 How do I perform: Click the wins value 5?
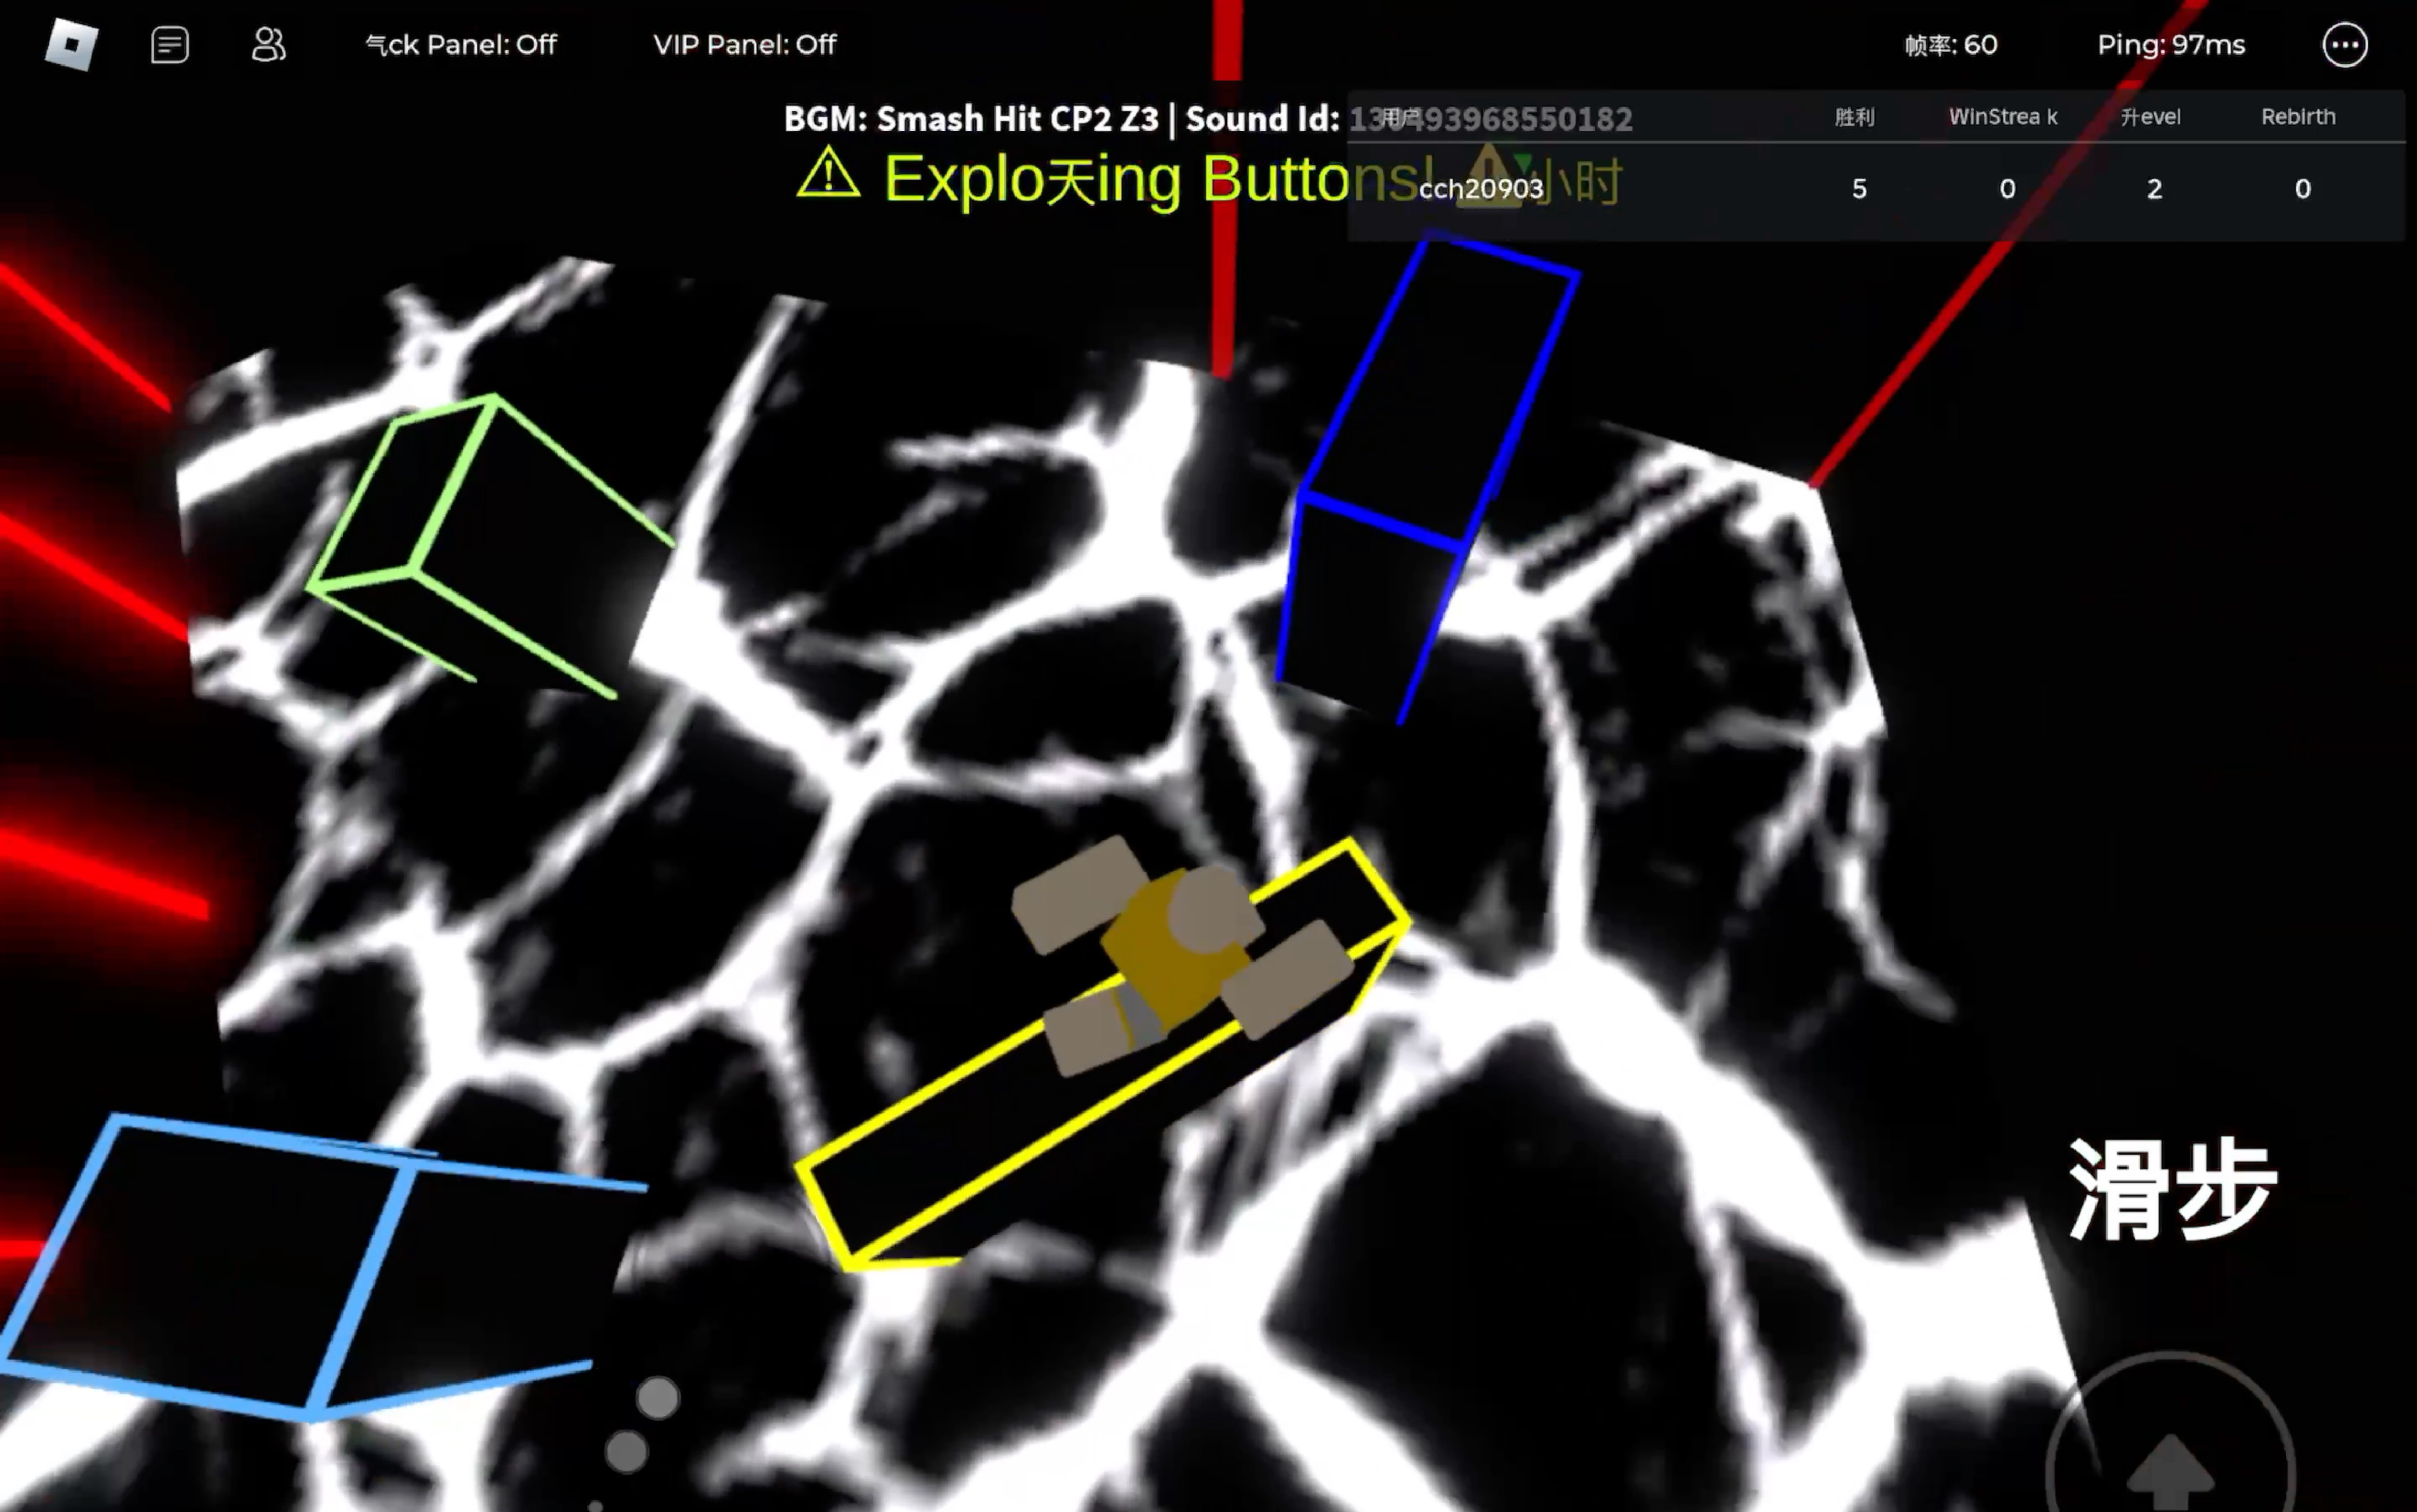pyautogui.click(x=1859, y=189)
